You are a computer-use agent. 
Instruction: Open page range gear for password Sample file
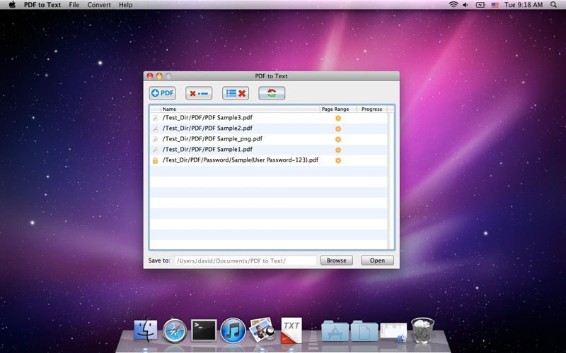[x=338, y=161]
